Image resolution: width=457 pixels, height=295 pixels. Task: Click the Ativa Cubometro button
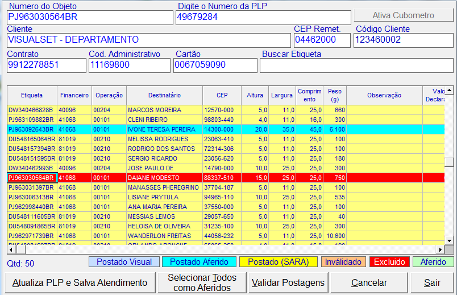coord(403,15)
